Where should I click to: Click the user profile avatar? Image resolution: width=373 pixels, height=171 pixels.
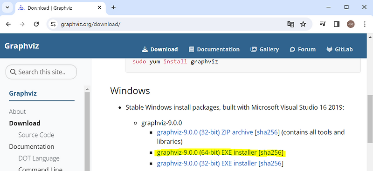click(x=351, y=24)
